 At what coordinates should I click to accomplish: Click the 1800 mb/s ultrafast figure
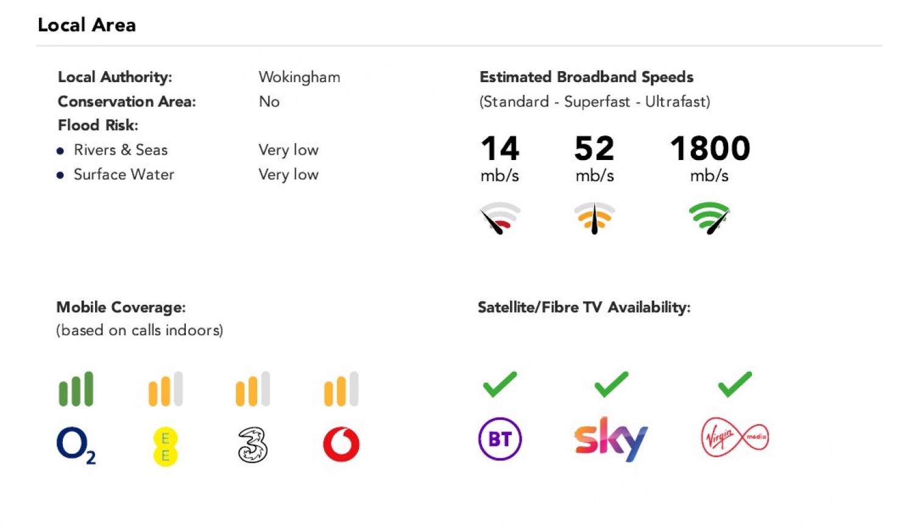[x=710, y=148]
